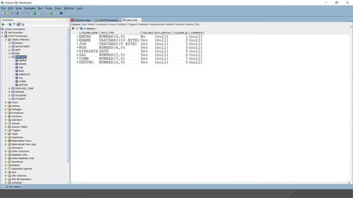Sort by the NULLABLE header
This screenshot has height=198, width=353.
(x=148, y=33)
